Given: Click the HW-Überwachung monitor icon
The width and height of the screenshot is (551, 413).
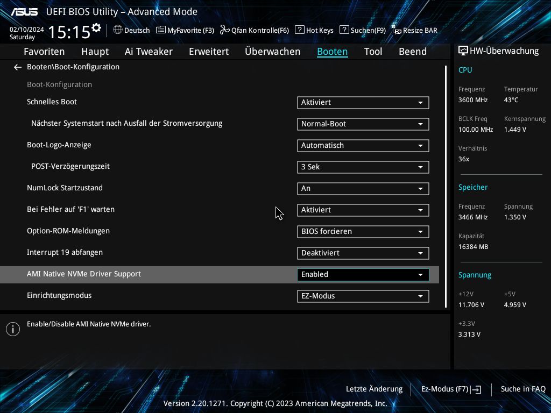Looking at the screenshot, I should tap(463, 51).
